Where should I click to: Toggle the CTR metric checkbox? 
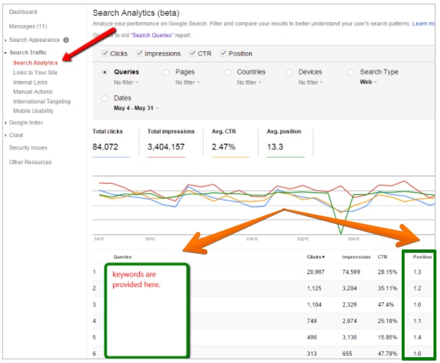click(x=192, y=54)
